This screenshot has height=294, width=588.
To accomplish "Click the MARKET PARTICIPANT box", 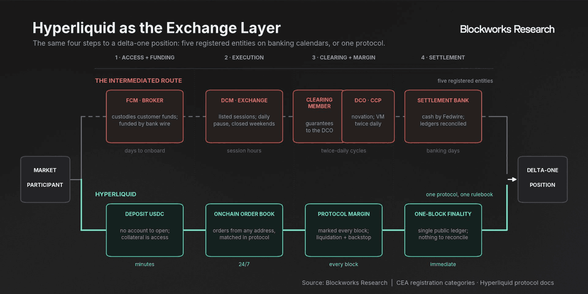I will coord(45,179).
